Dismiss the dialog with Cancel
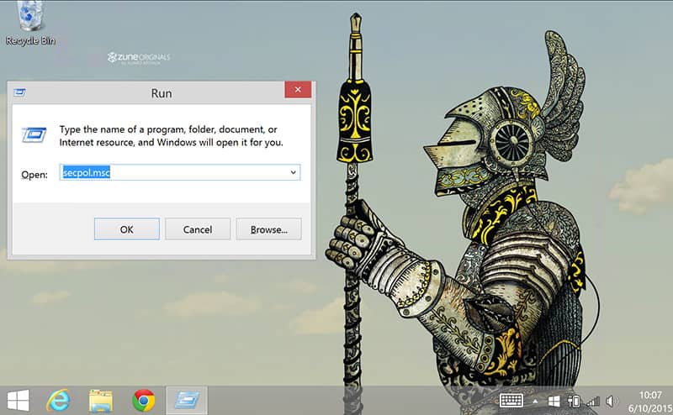 point(198,229)
